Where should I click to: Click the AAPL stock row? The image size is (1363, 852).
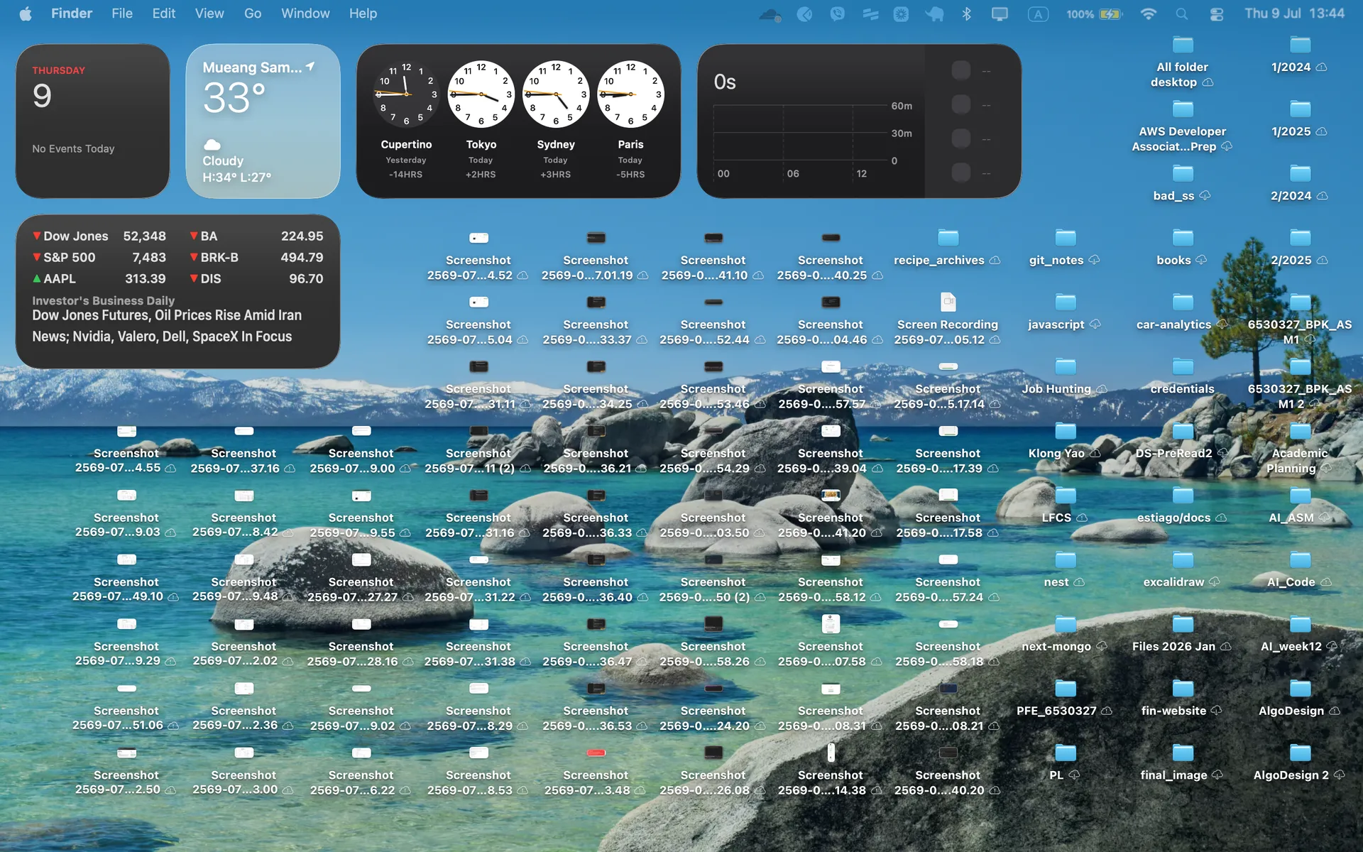99,278
